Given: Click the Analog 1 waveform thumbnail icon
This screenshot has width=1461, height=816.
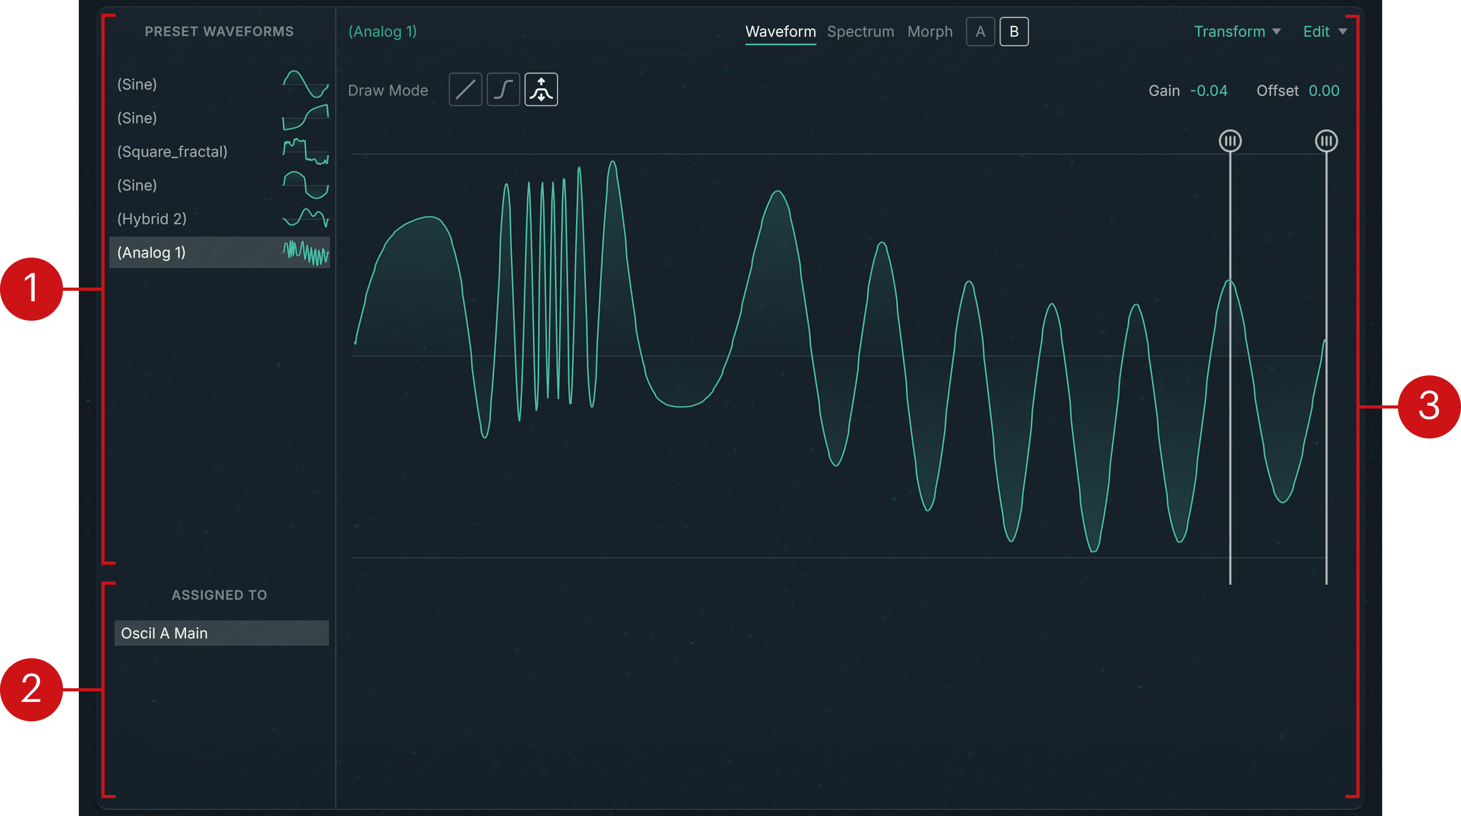Looking at the screenshot, I should pos(305,252).
